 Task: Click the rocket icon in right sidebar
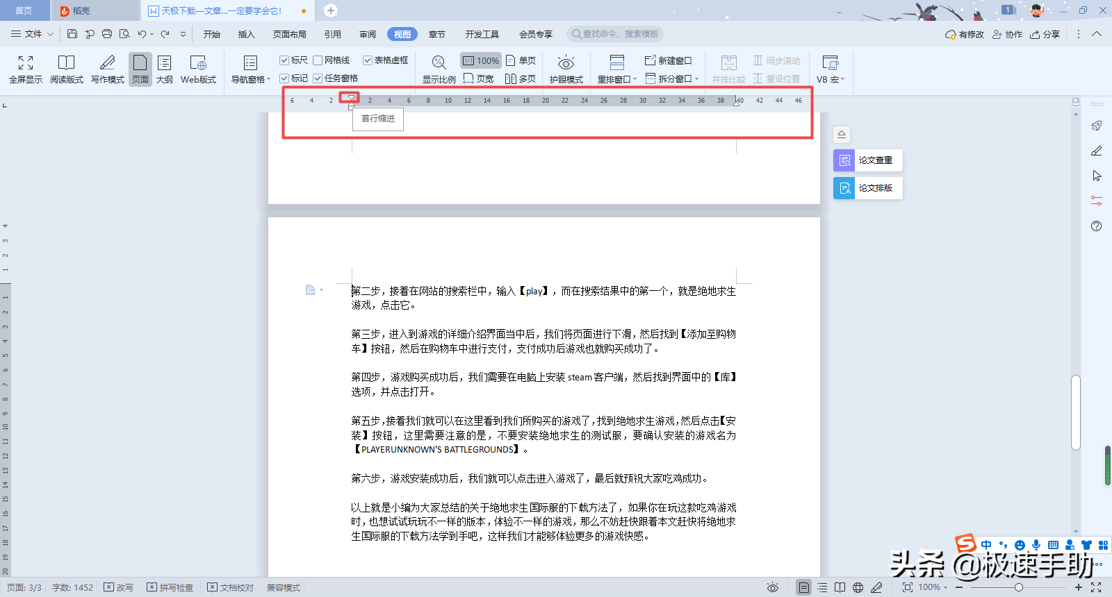[1097, 126]
